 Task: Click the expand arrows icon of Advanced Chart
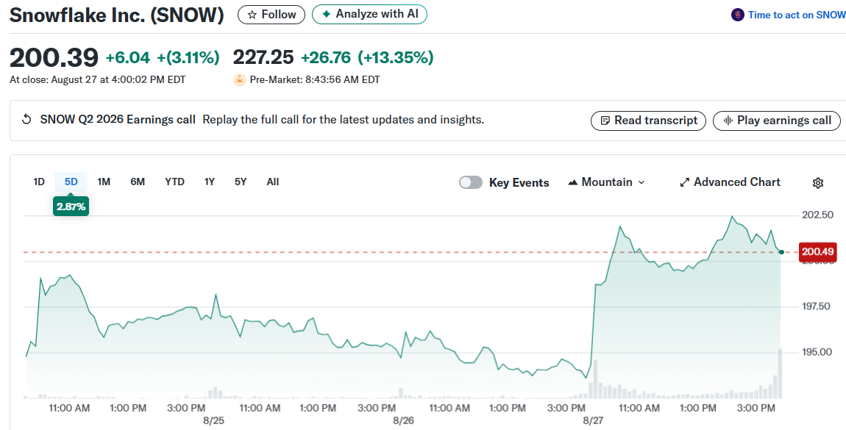[x=685, y=182]
